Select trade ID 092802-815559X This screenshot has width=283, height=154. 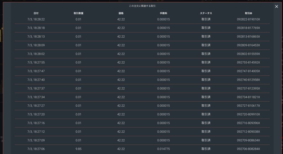pos(248,54)
